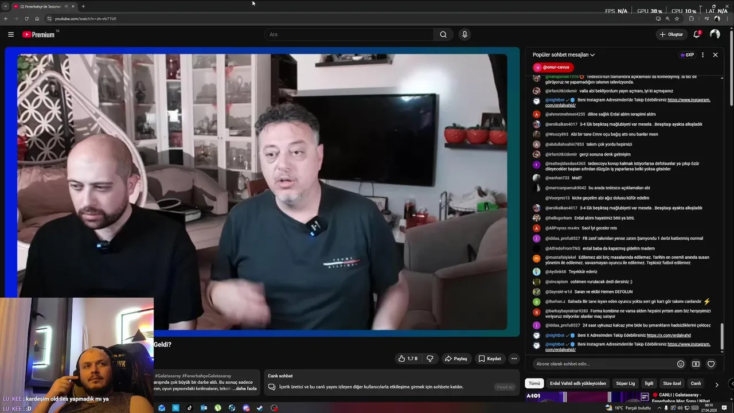Click @Burhan.z chat username
This screenshot has height=413, width=734.
pyautogui.click(x=555, y=301)
